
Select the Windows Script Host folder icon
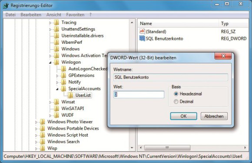[42, 135]
